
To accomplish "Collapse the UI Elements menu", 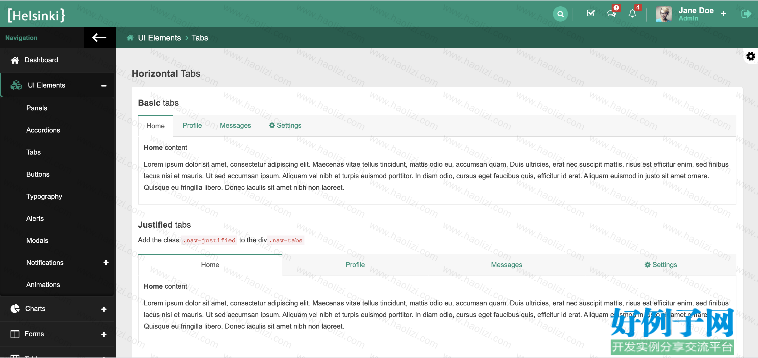I will click(104, 85).
